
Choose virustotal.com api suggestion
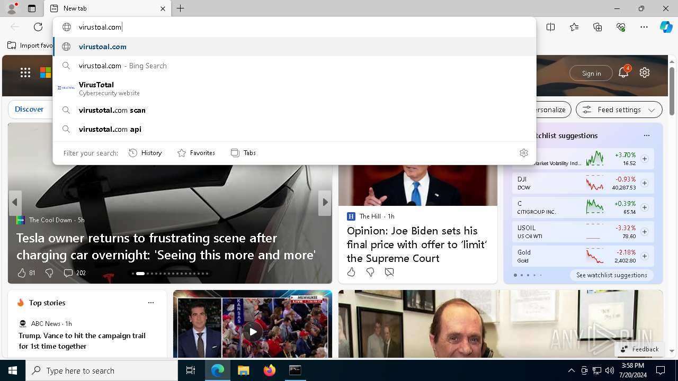pyautogui.click(x=295, y=129)
